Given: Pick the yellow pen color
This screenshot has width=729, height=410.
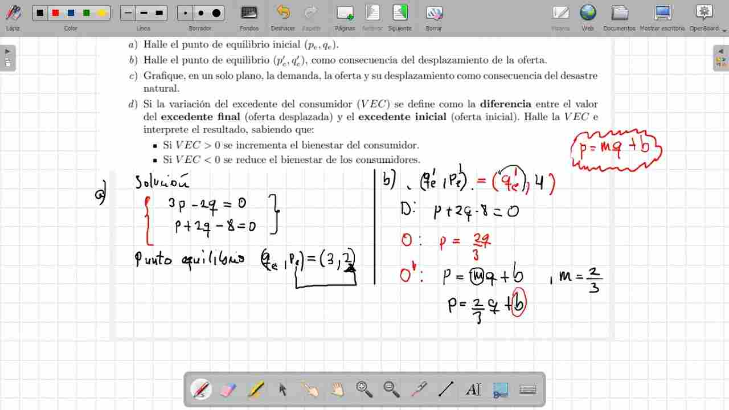Looking at the screenshot, I should pyautogui.click(x=101, y=13).
